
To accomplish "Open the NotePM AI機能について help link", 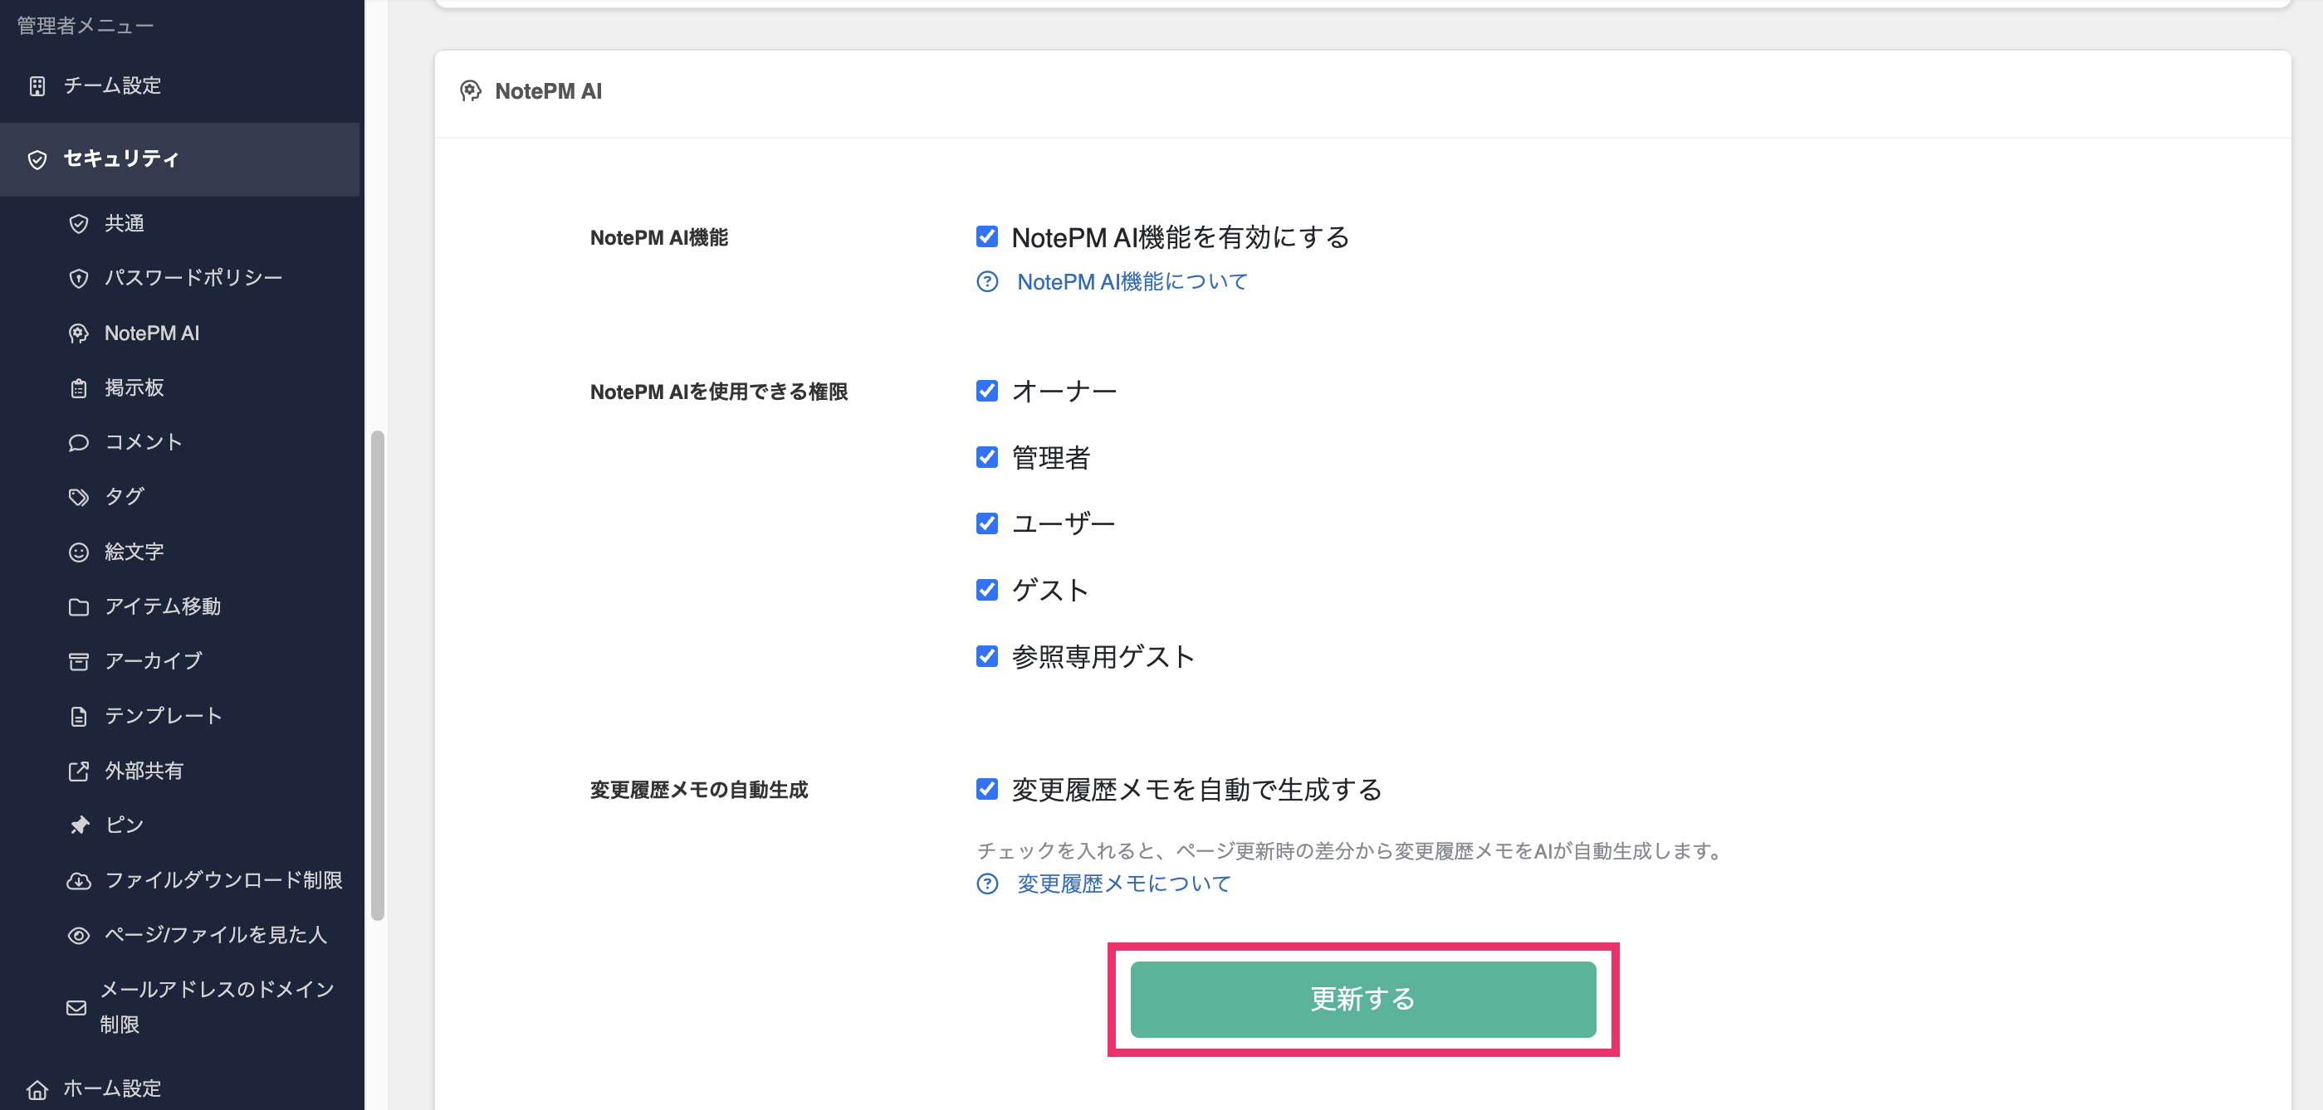I will tap(1132, 282).
